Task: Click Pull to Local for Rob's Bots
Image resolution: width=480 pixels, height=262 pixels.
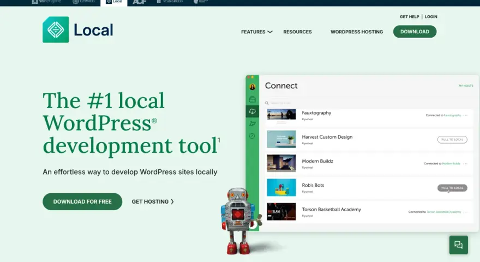Action: tap(452, 188)
